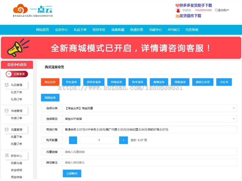The image size is (242, 181).
Task: Open 流量收藏 in the navigation bar
Action: coord(118,30)
